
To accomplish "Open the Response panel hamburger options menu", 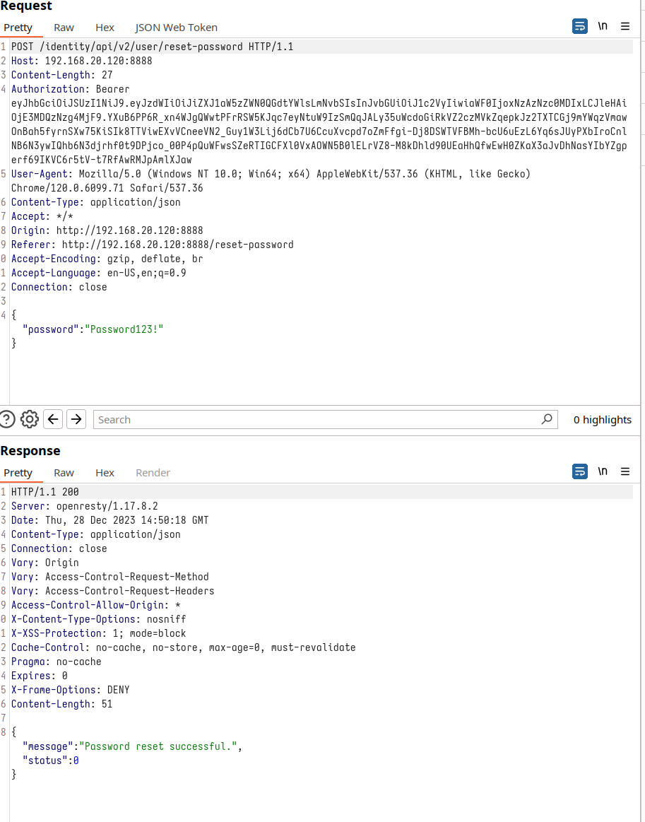I will click(x=625, y=471).
